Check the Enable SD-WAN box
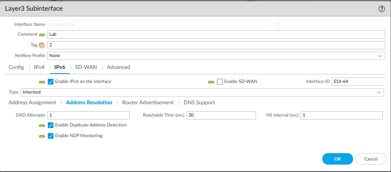 220,82
